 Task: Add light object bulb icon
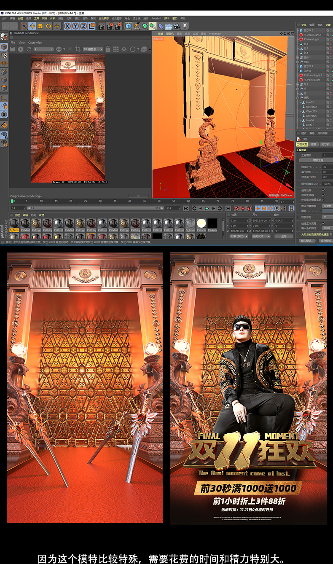pos(185,26)
